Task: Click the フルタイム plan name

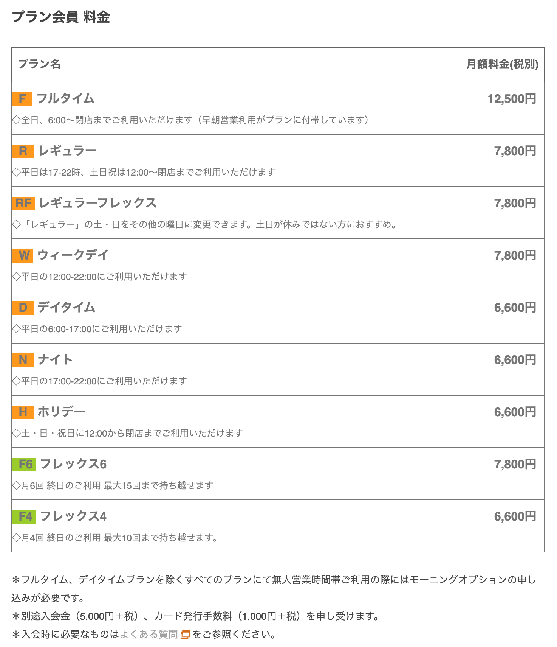Action: [65, 98]
